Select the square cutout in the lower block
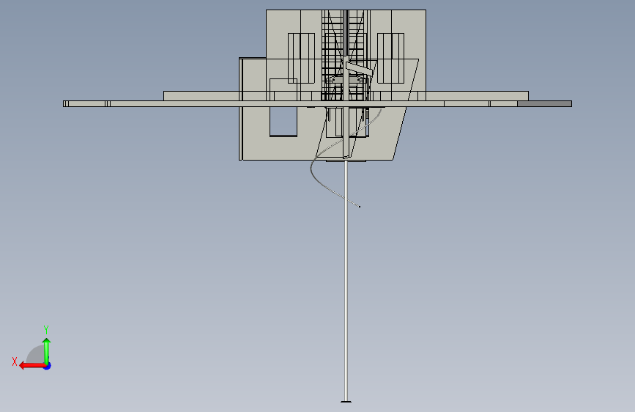Image resolution: width=635 pixels, height=412 pixels. click(283, 121)
